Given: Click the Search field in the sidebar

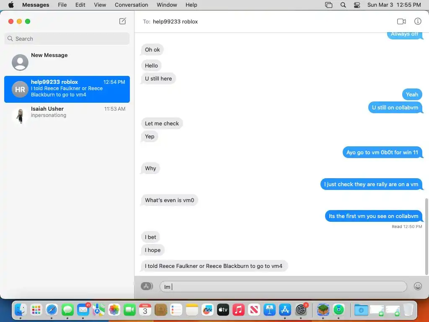Looking at the screenshot, I should [x=67, y=39].
